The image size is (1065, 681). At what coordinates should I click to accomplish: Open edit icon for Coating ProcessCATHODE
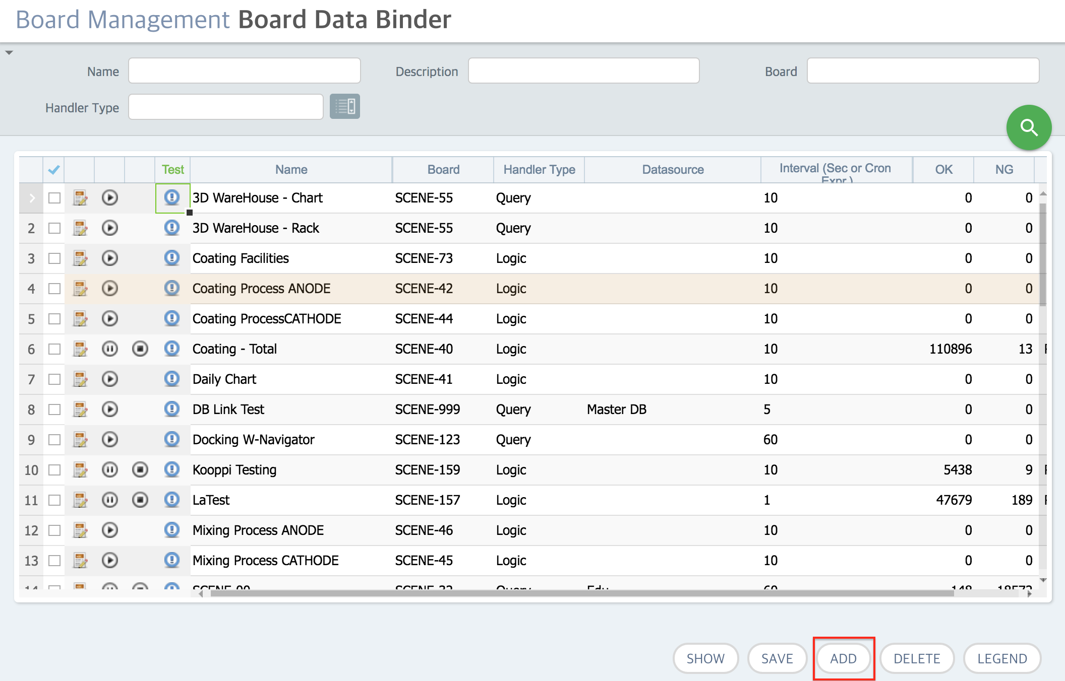(x=80, y=318)
